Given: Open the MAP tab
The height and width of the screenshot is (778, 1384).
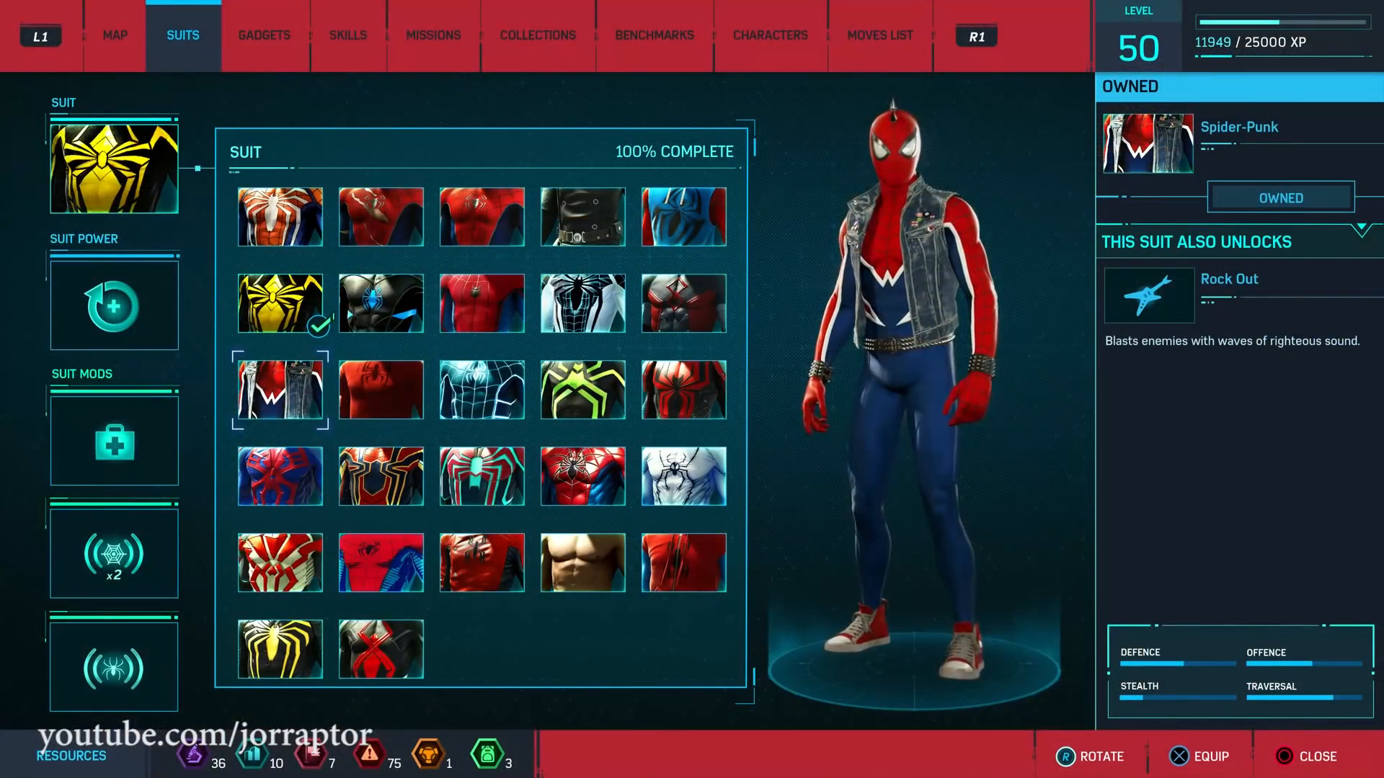Looking at the screenshot, I should 115,35.
